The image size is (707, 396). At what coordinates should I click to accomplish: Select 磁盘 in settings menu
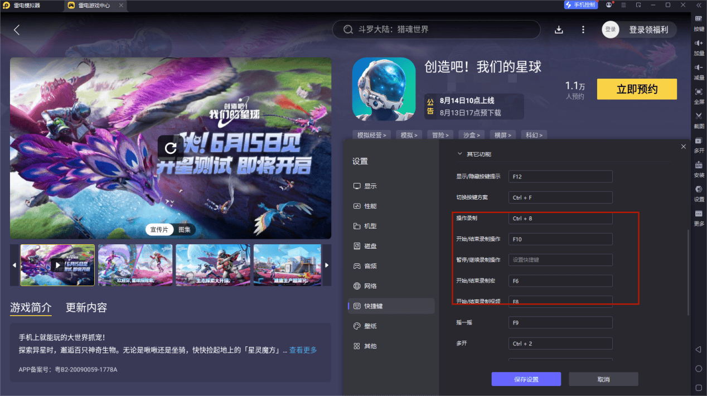tap(391, 246)
